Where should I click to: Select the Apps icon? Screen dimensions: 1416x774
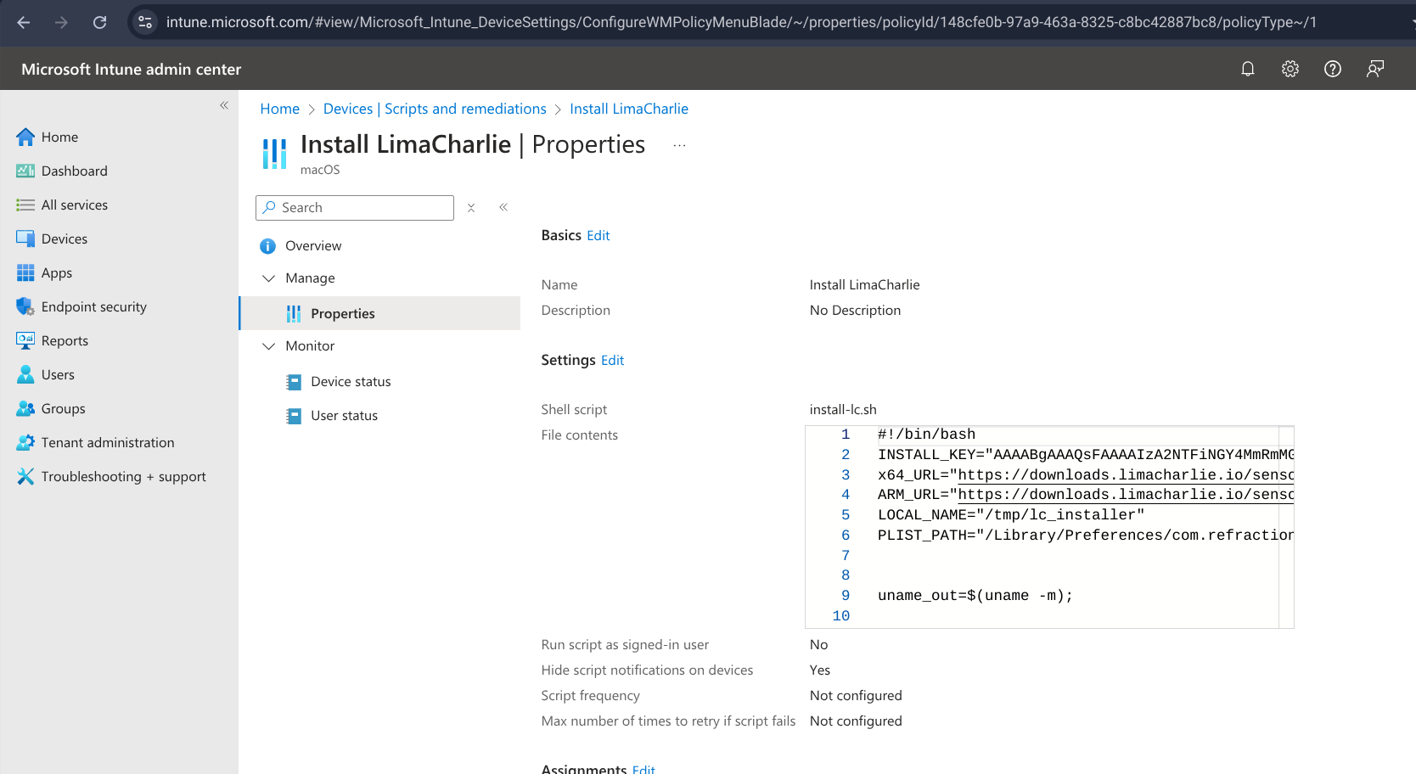pos(25,272)
